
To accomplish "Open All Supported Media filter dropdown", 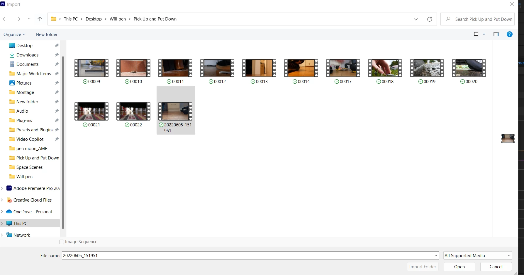I will pyautogui.click(x=478, y=255).
